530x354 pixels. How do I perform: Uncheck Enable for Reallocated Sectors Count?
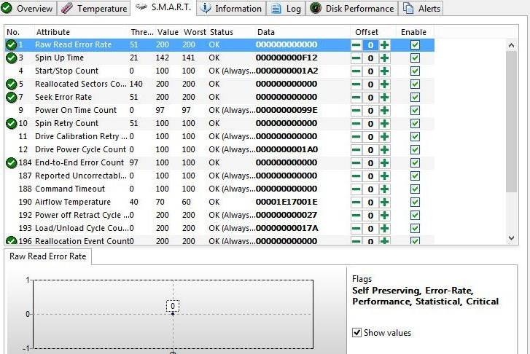415,84
